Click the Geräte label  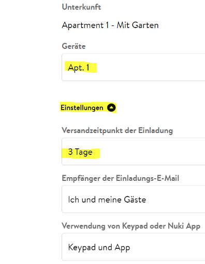pyautogui.click(x=74, y=46)
